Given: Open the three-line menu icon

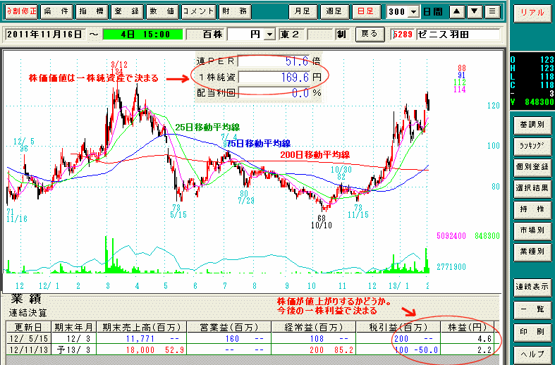Looking at the screenshot, I should point(492,12).
